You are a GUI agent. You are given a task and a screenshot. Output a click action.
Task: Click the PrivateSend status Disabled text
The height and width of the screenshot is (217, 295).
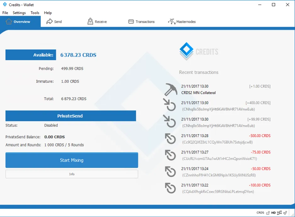51,125
